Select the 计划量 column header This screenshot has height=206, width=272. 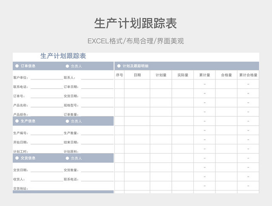161,75
